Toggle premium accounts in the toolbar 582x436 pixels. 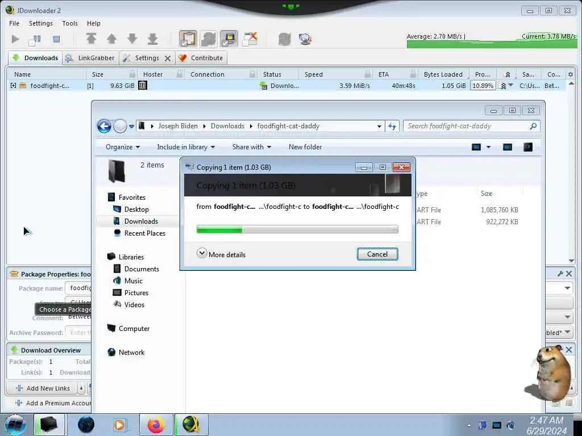click(229, 39)
